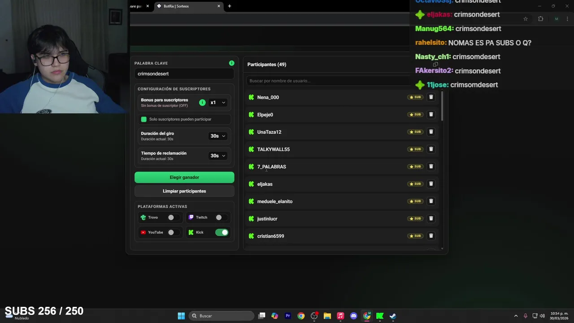Remove meduele_elanito using trash icon

click(x=431, y=201)
